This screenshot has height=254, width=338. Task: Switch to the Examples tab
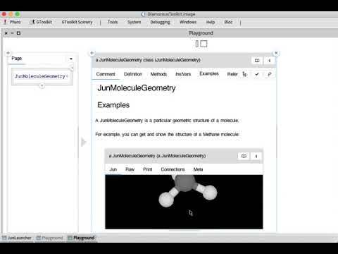(x=209, y=74)
